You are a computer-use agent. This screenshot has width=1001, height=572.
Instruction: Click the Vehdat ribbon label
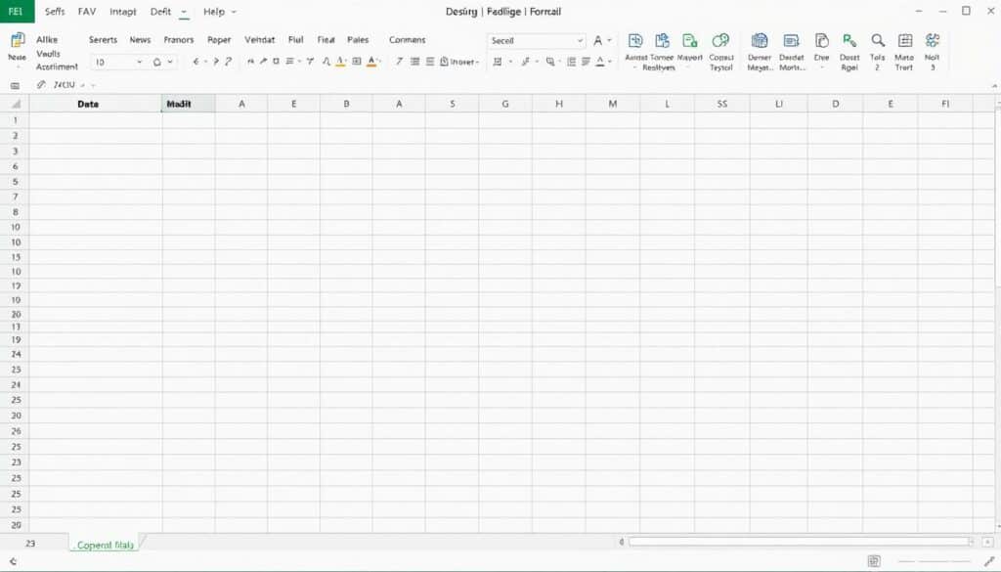260,39
